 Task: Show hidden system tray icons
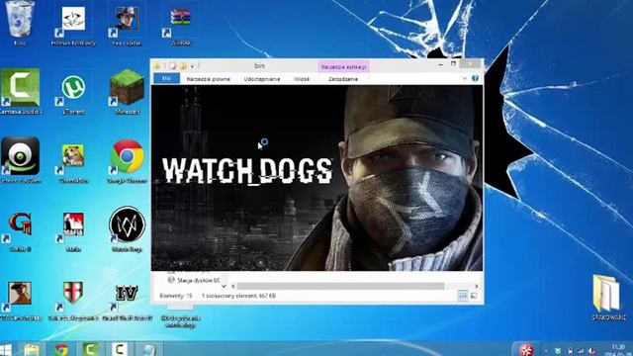pyautogui.click(x=546, y=351)
